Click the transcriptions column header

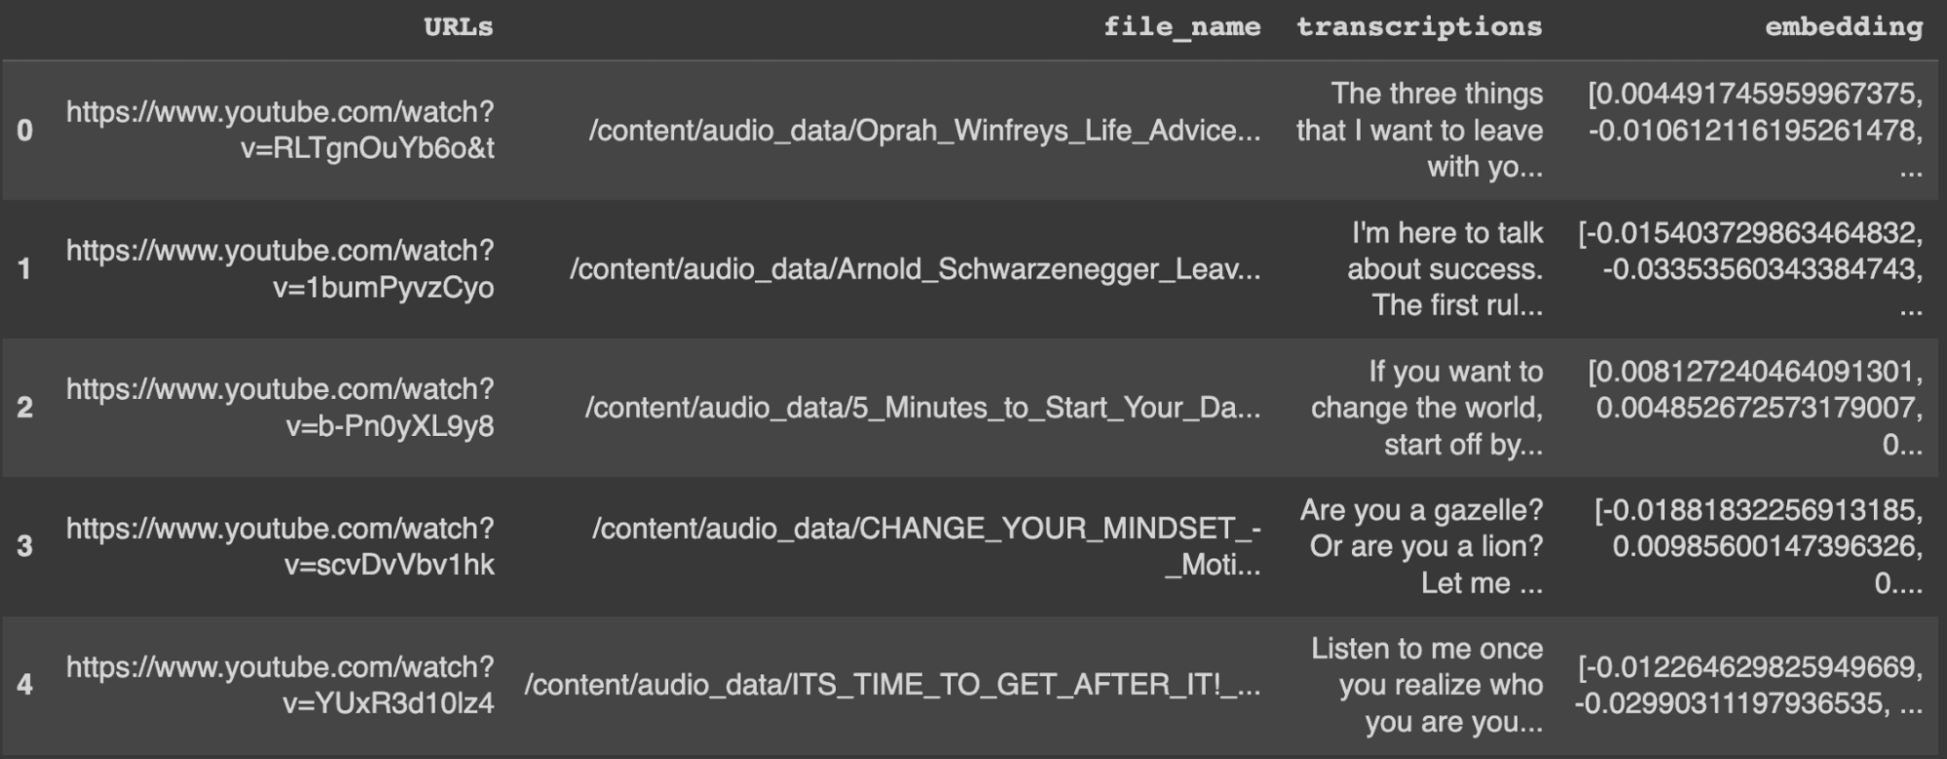(x=1419, y=27)
